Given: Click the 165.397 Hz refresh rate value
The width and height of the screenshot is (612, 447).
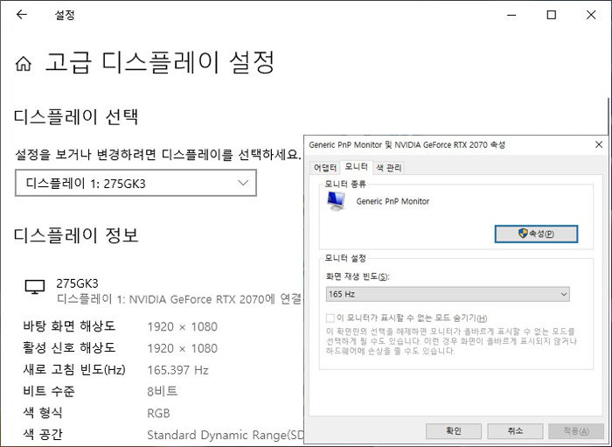Looking at the screenshot, I should coord(177,370).
